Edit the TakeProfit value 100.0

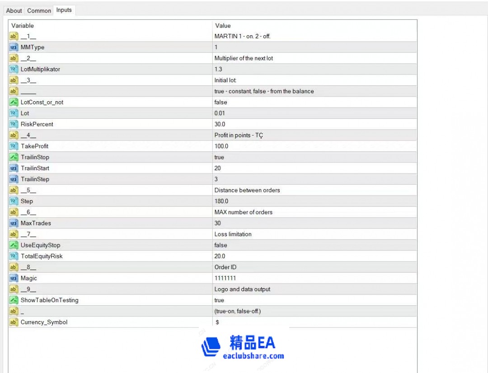[x=221, y=146]
